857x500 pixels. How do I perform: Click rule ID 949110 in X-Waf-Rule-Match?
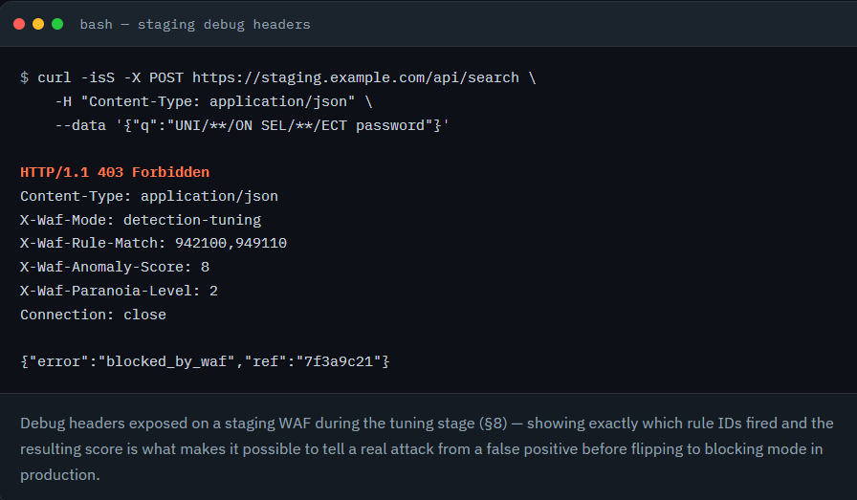(261, 243)
